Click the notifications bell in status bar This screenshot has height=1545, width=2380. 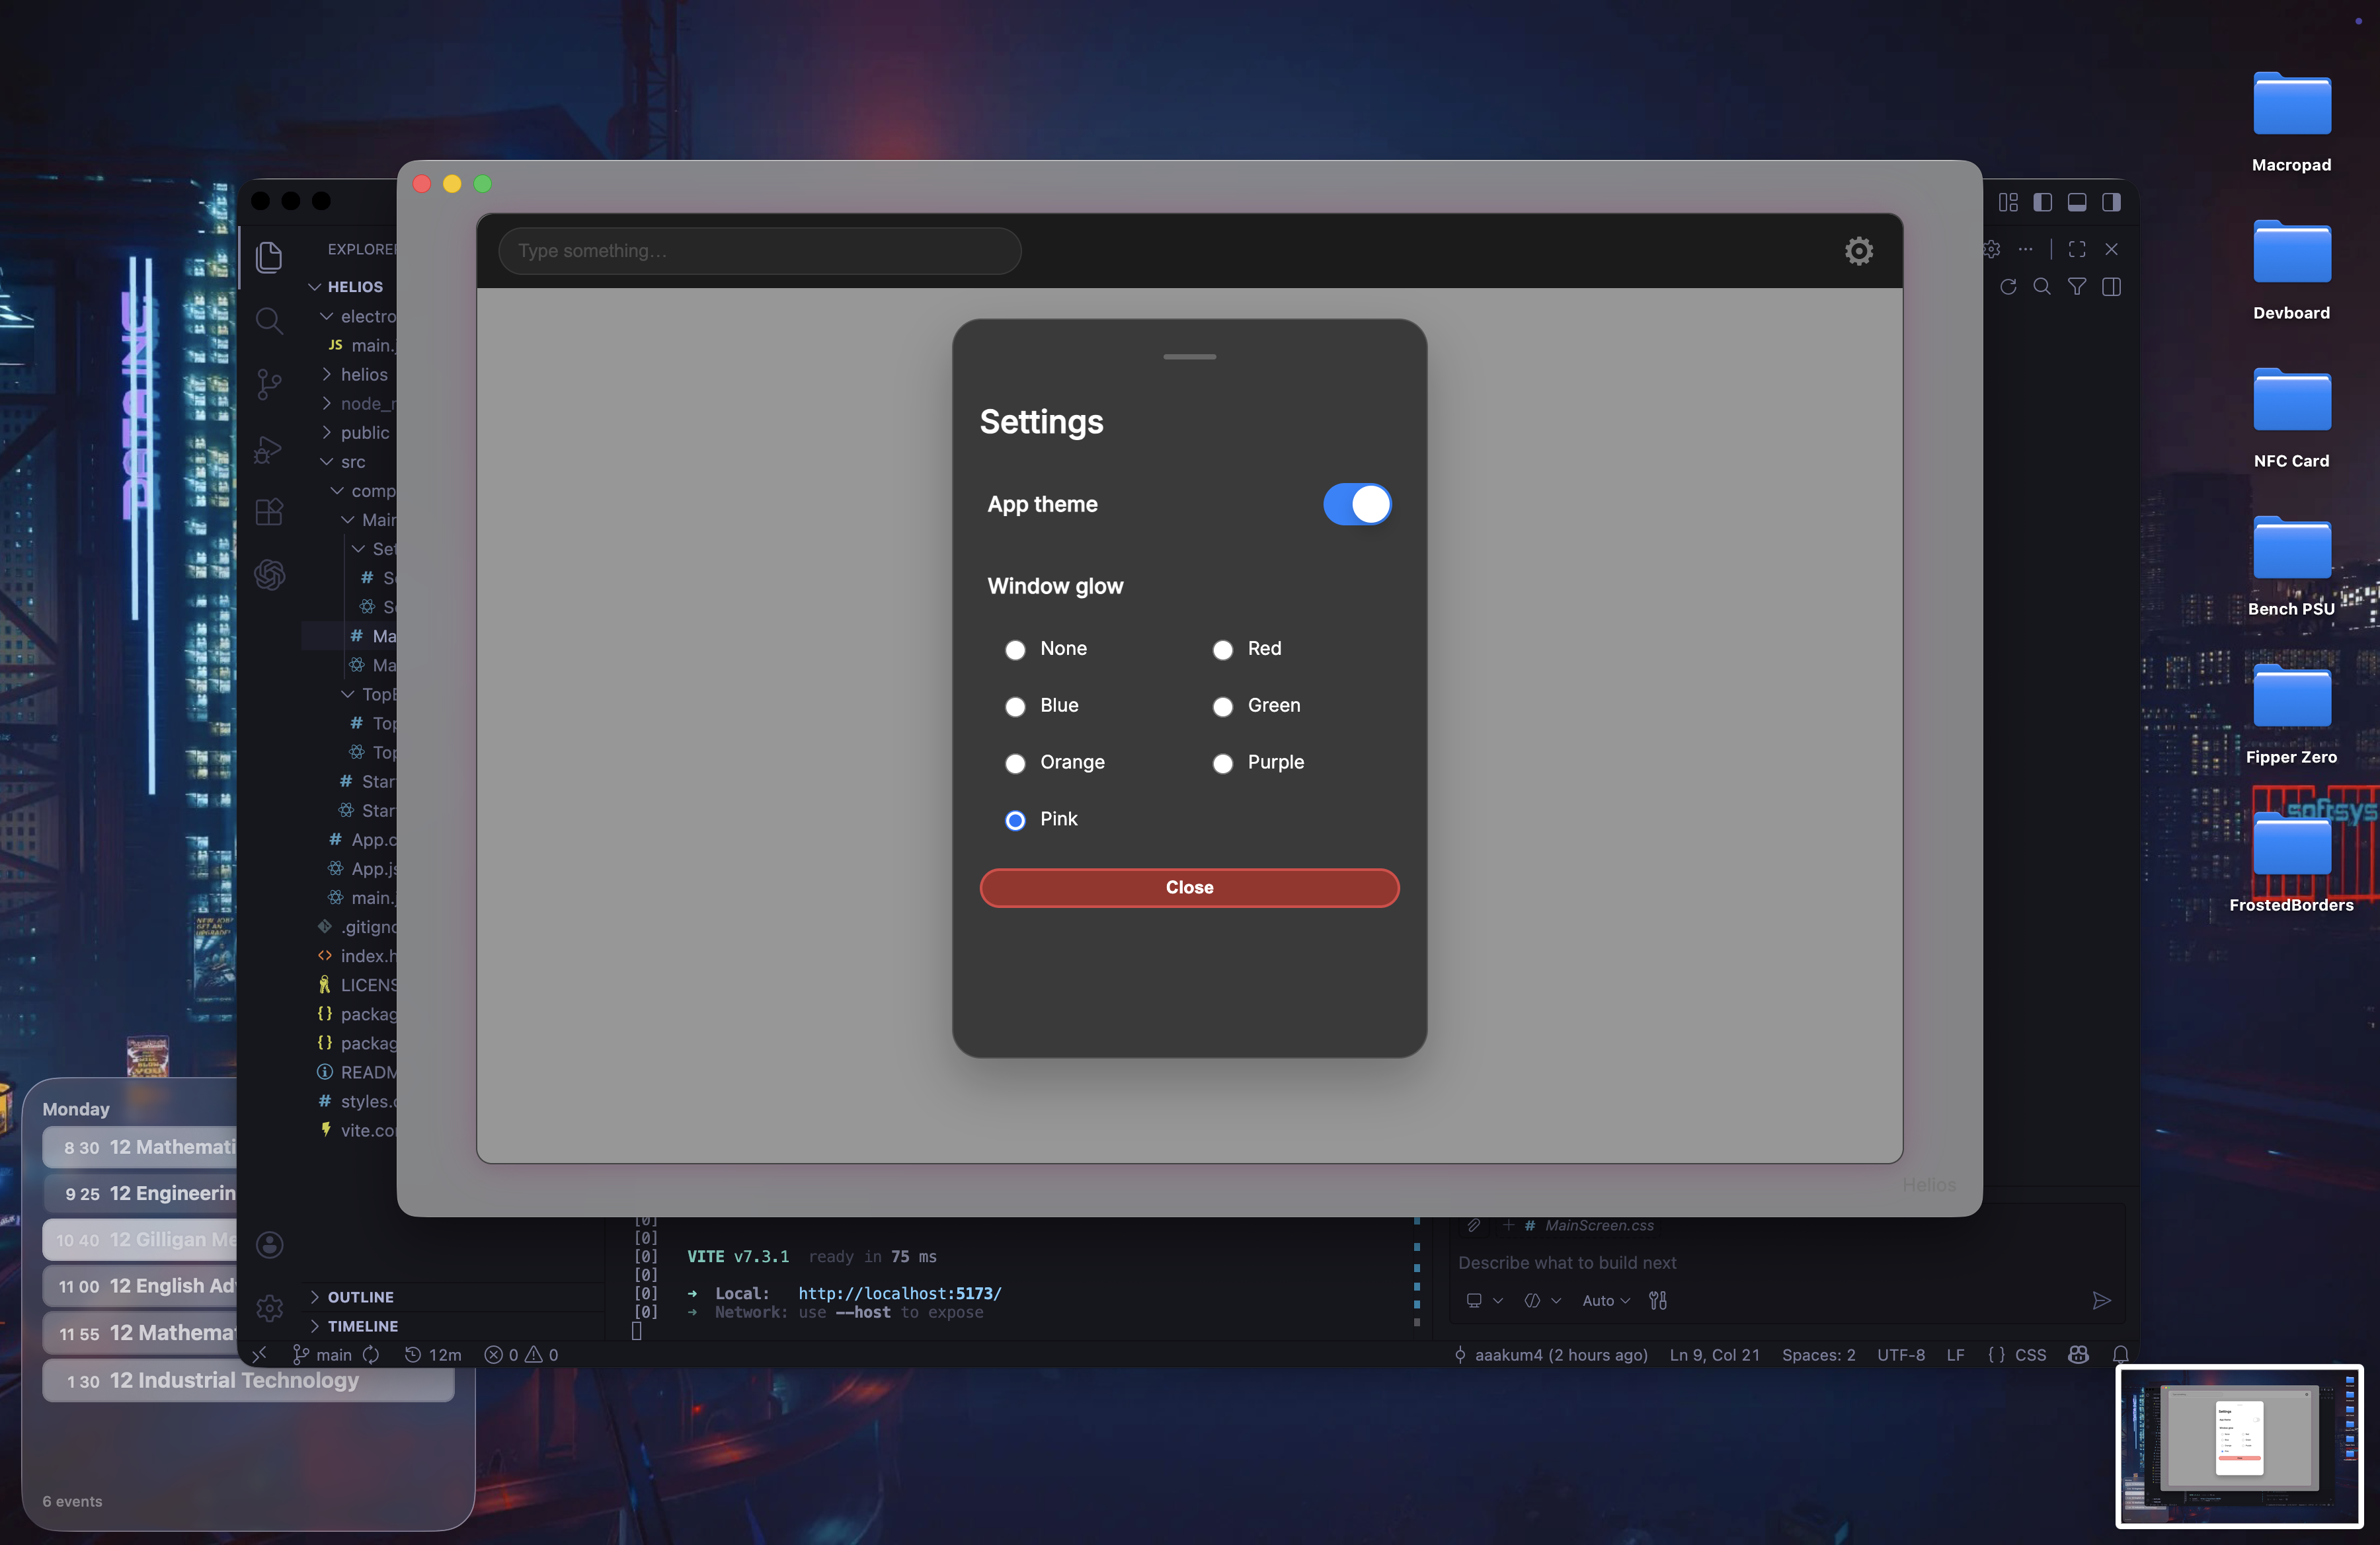(x=2120, y=1354)
